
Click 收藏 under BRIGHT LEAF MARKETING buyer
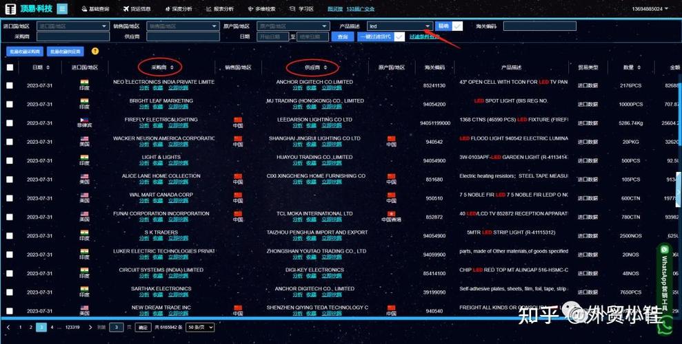(157, 107)
